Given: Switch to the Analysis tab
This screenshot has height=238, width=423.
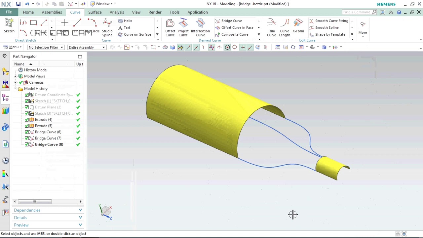Looking at the screenshot, I should pos(117,12).
